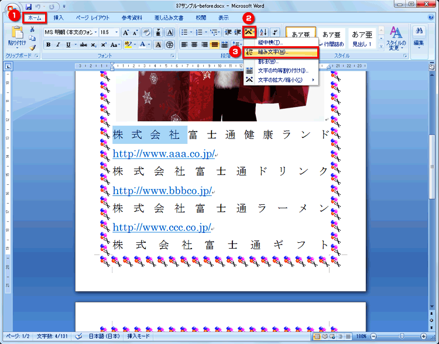Click the enclosed character (囲い文字) icon

169,45
